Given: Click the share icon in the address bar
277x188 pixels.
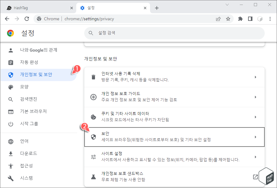Looking at the screenshot, I should click(218, 19).
